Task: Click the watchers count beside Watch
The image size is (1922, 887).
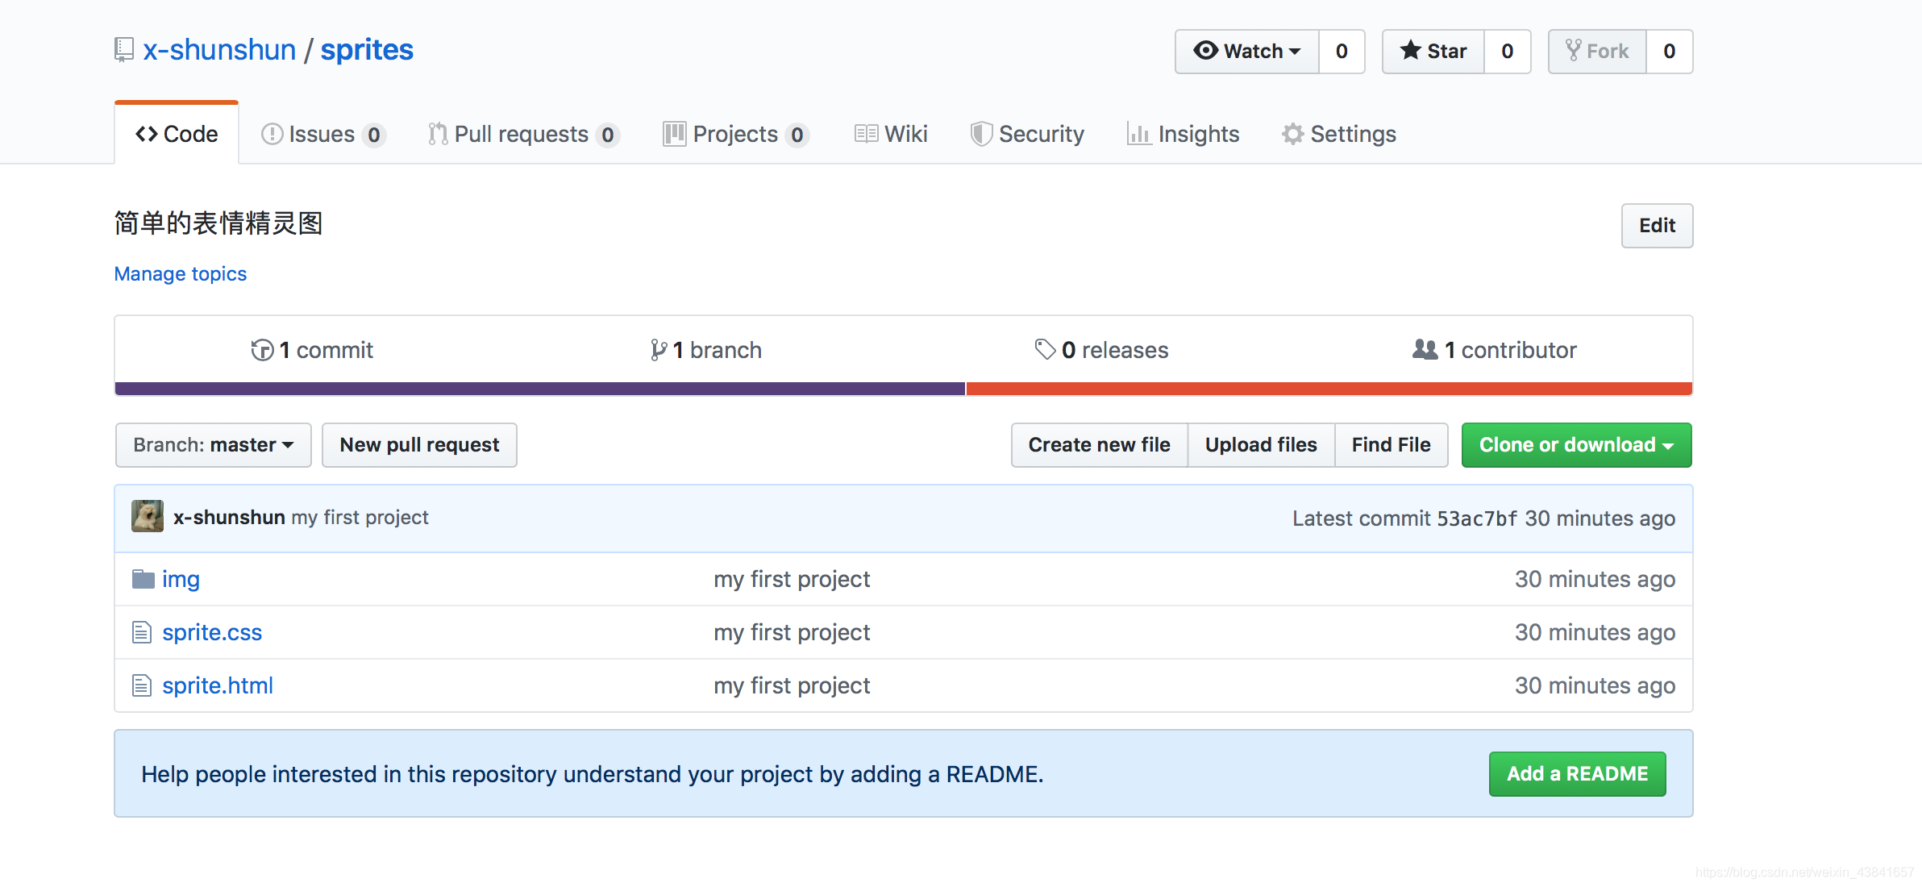Action: [x=1342, y=52]
